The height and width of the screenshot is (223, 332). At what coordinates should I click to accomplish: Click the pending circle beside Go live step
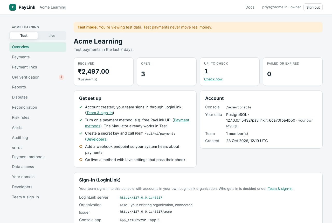81,160
